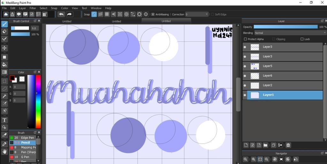The image size is (327, 164).
Task: Select the Eraser tool
Action: click(x=4, y=32)
